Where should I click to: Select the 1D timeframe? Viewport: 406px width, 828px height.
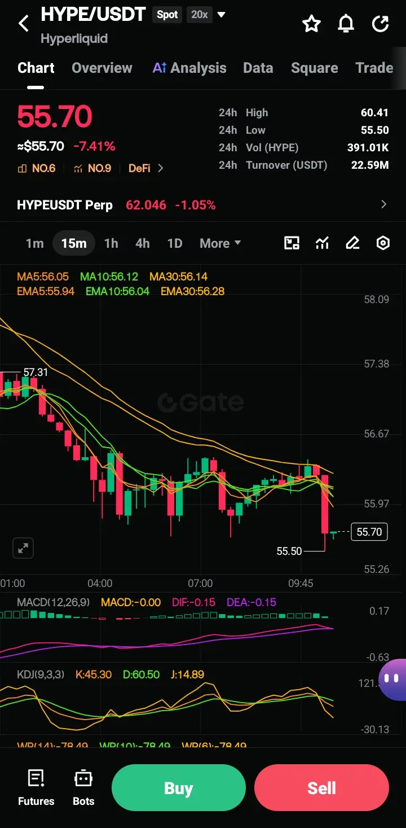[x=175, y=243]
